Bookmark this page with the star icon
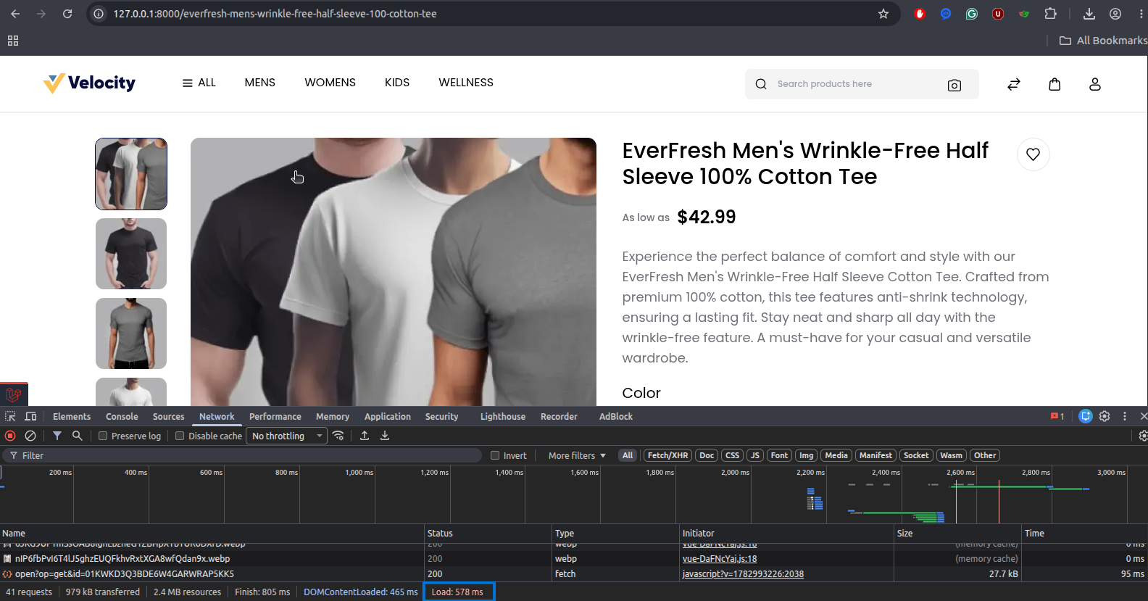This screenshot has width=1148, height=601. point(883,14)
